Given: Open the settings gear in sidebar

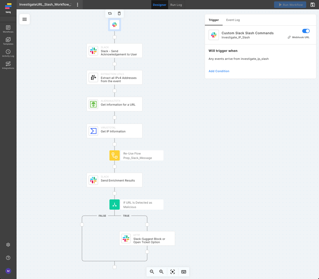Looking at the screenshot, I should [8, 245].
